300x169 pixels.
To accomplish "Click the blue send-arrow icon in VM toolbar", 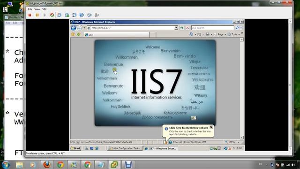I will [x=82, y=15].
